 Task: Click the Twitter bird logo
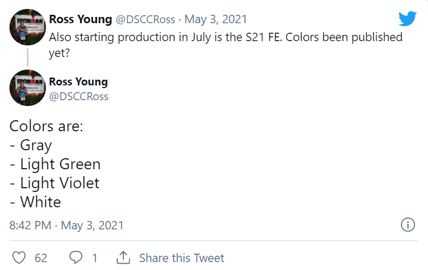pos(407,19)
